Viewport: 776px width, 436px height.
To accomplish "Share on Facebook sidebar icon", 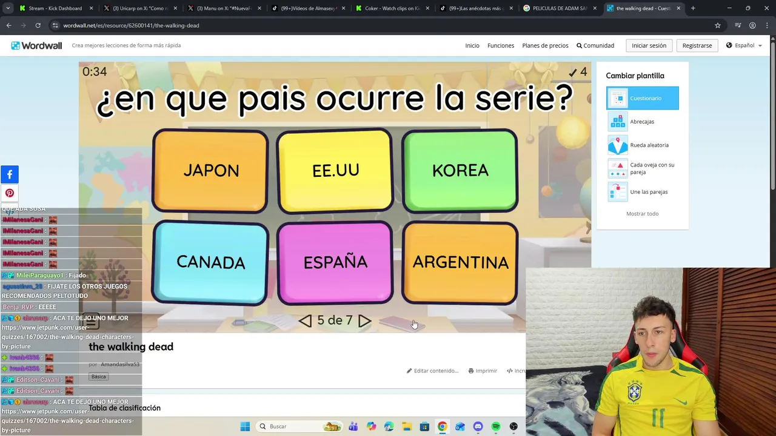I will [10, 174].
